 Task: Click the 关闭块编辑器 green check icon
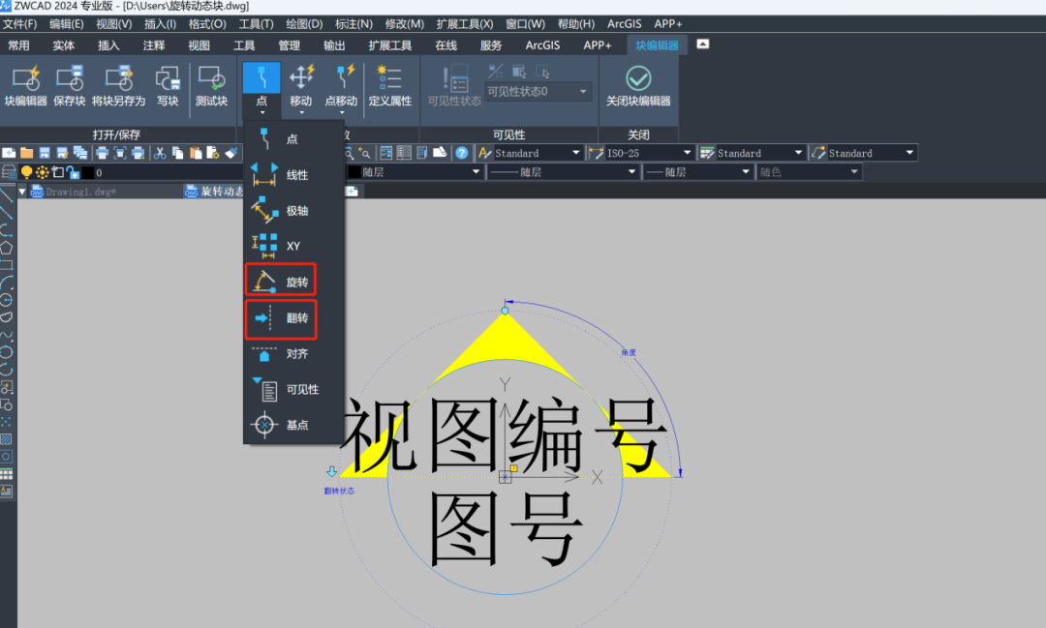(638, 77)
